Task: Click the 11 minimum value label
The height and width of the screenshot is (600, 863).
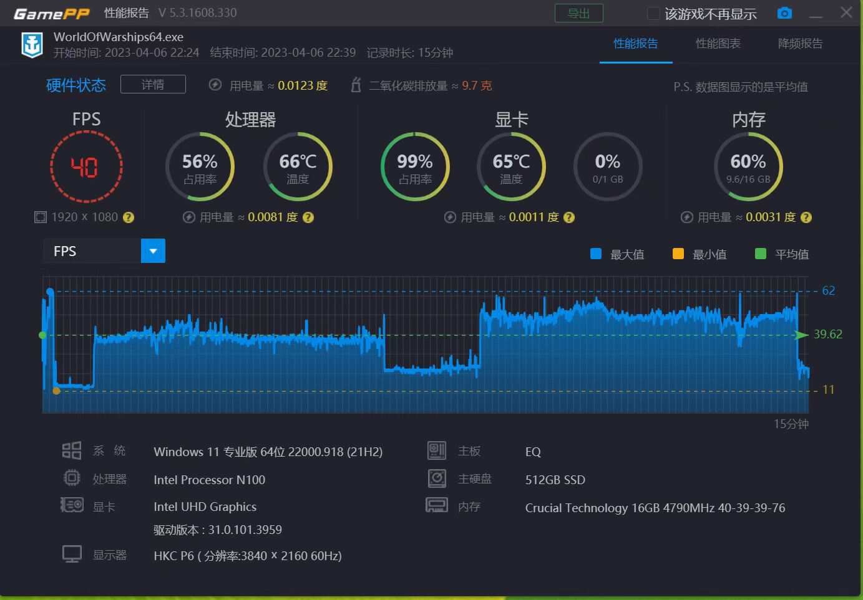Action: coord(829,389)
